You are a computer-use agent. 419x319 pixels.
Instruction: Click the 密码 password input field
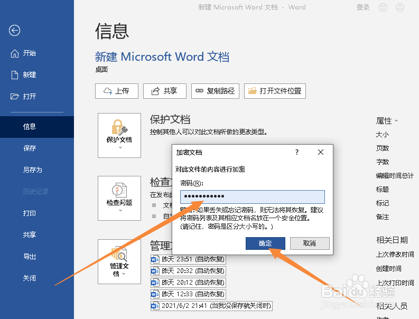click(x=253, y=197)
